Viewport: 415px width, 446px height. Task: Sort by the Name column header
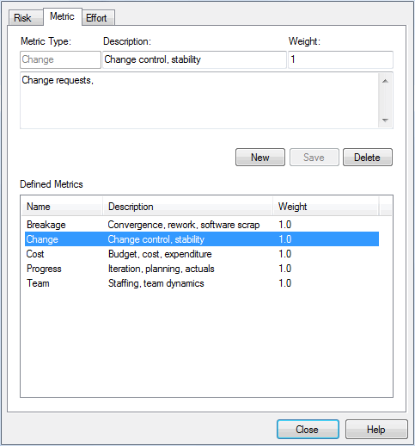click(x=62, y=207)
